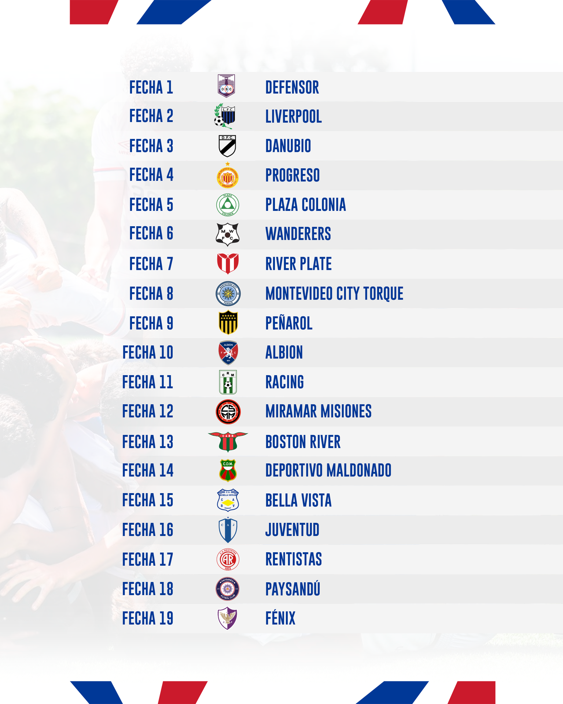Click the Montevideo City Torque badge
Image resolution: width=563 pixels, height=704 pixels.
coord(228,294)
